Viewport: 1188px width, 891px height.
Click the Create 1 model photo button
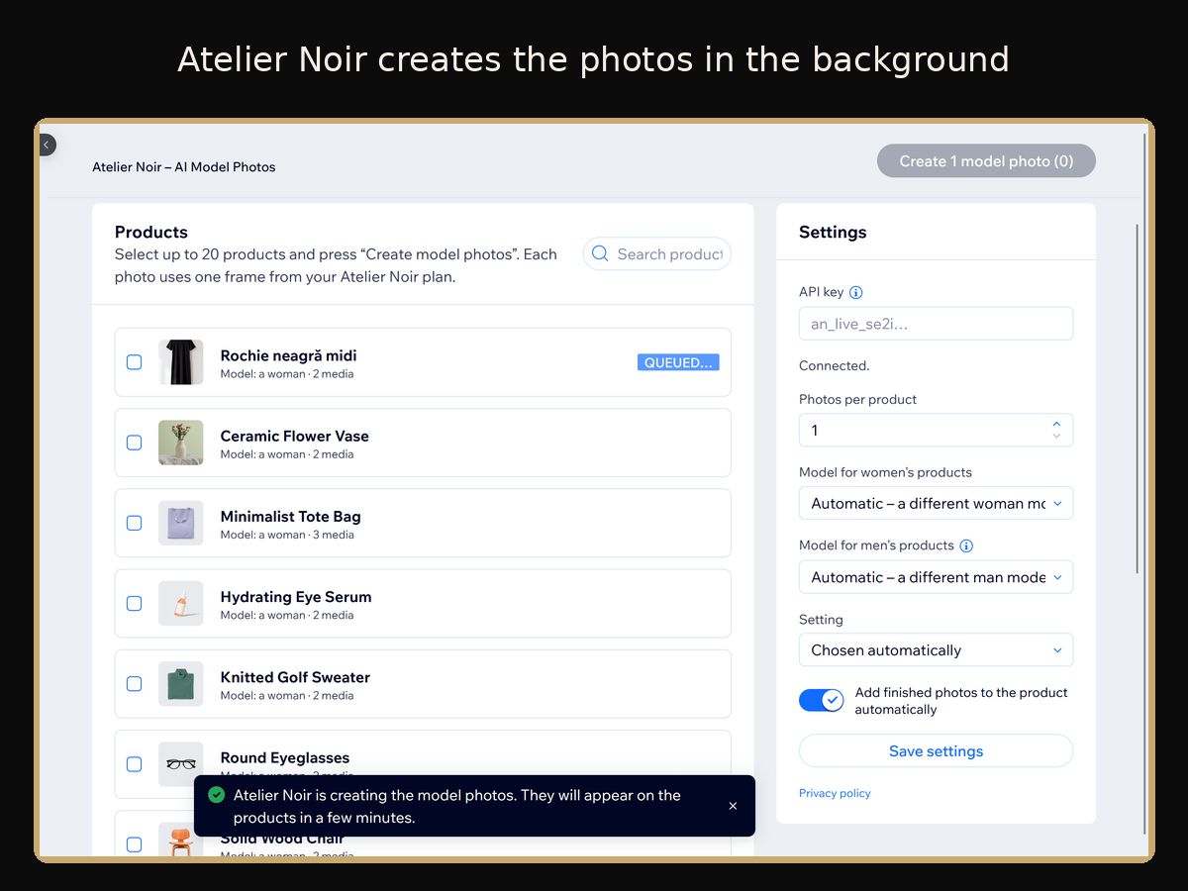click(x=986, y=161)
